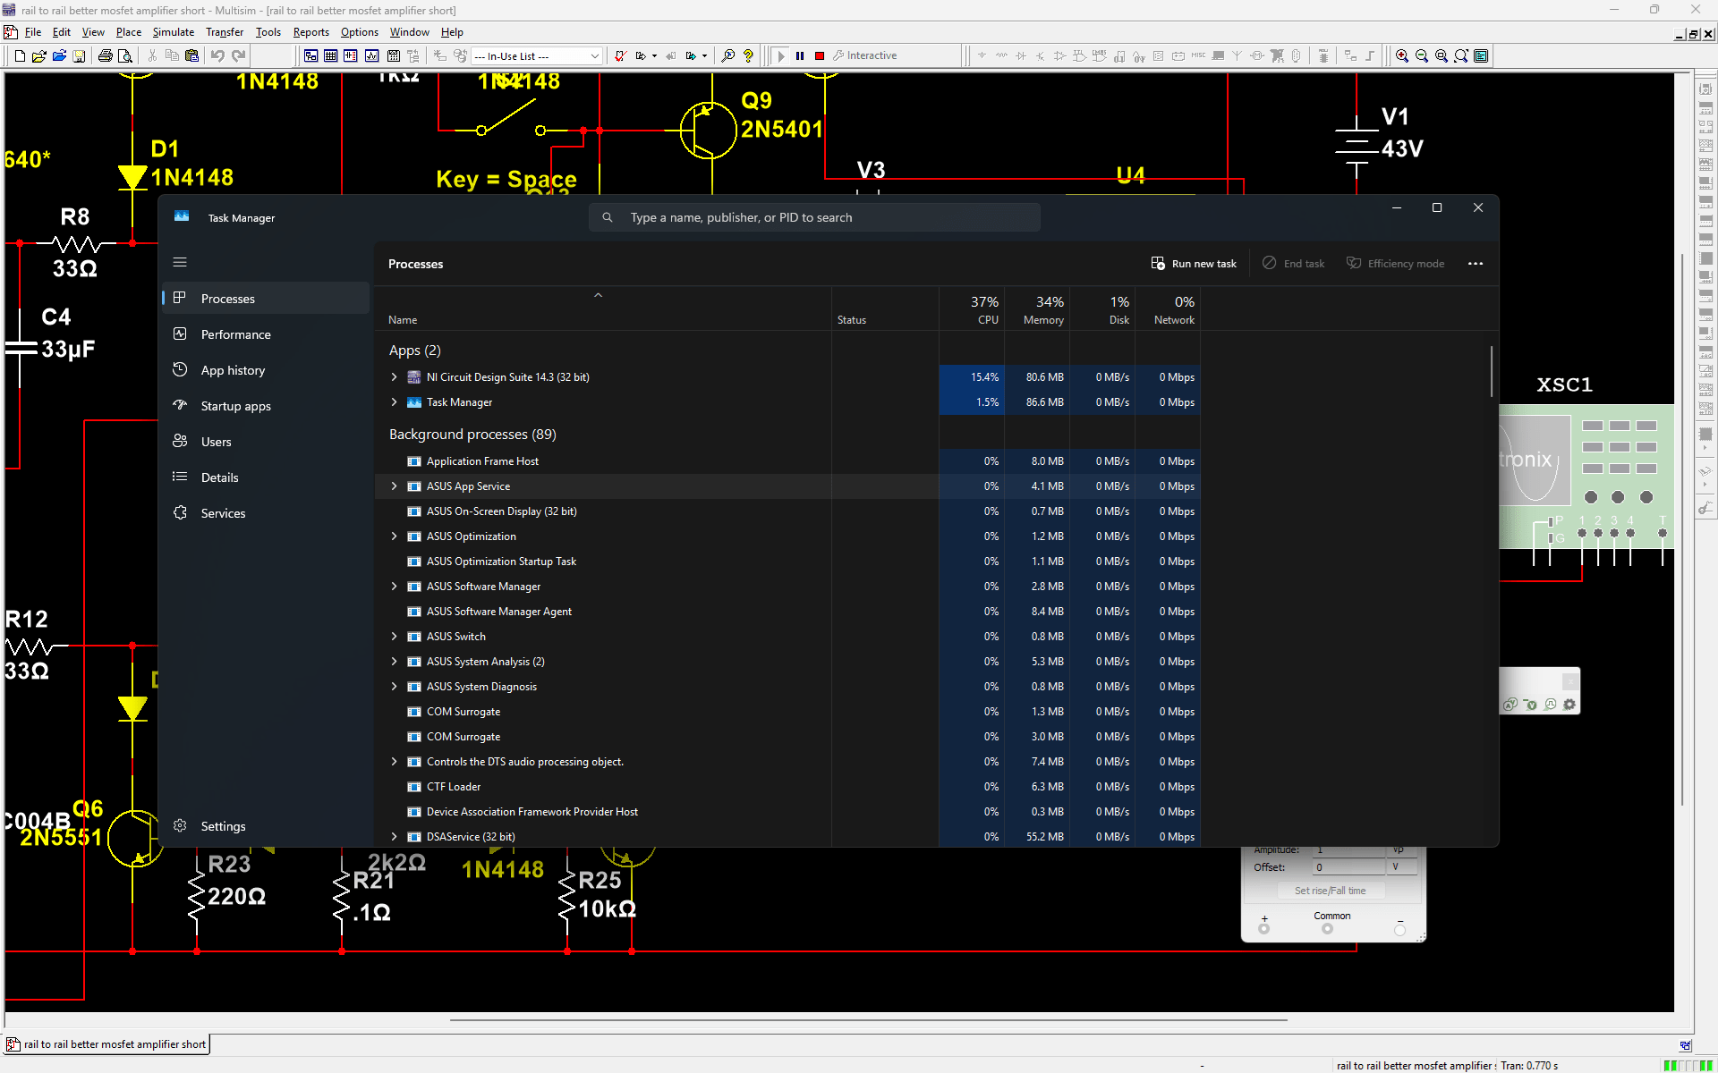Screen dimensions: 1718x1073
Task: Expand ASUS Software Manager process
Action: [394, 587]
